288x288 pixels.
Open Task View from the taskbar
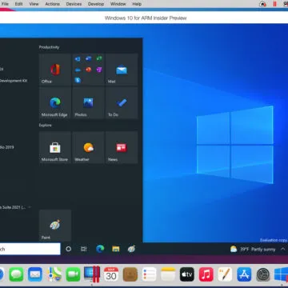(x=84, y=249)
